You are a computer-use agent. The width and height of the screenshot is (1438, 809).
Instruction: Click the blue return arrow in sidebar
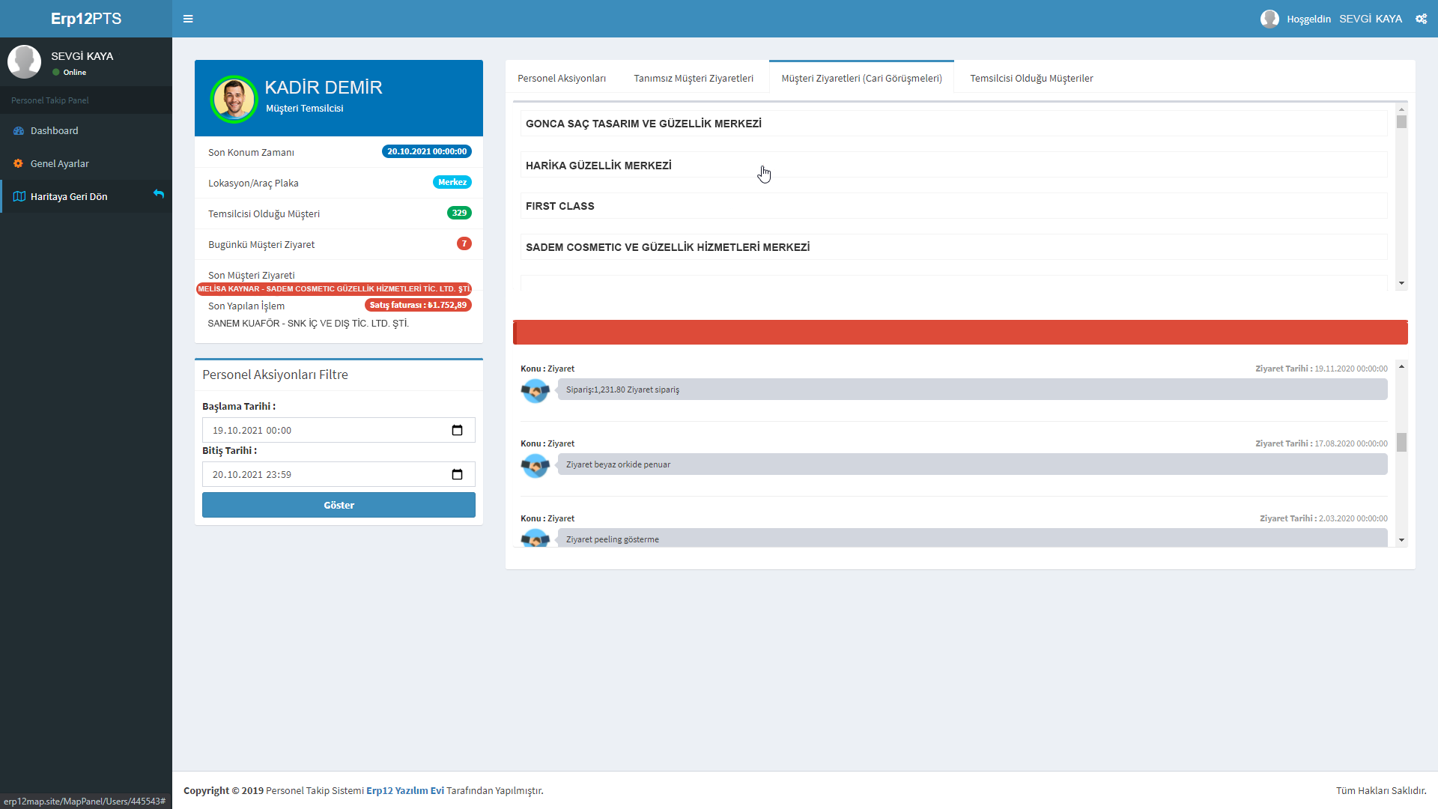tap(159, 194)
